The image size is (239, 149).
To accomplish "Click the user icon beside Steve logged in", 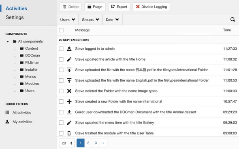I will [x=69, y=49].
